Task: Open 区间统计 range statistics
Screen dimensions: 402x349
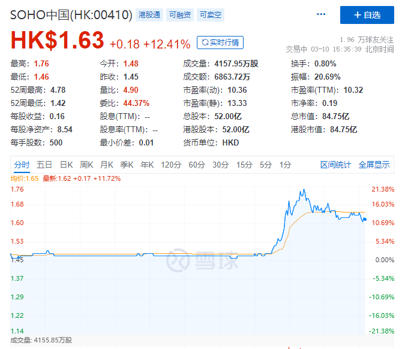Action: point(335,165)
